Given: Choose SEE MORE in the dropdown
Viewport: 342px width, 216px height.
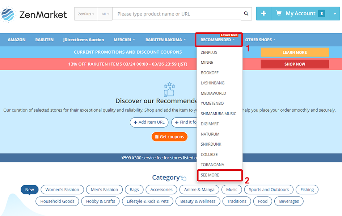Looking at the screenshot, I should click(220, 175).
